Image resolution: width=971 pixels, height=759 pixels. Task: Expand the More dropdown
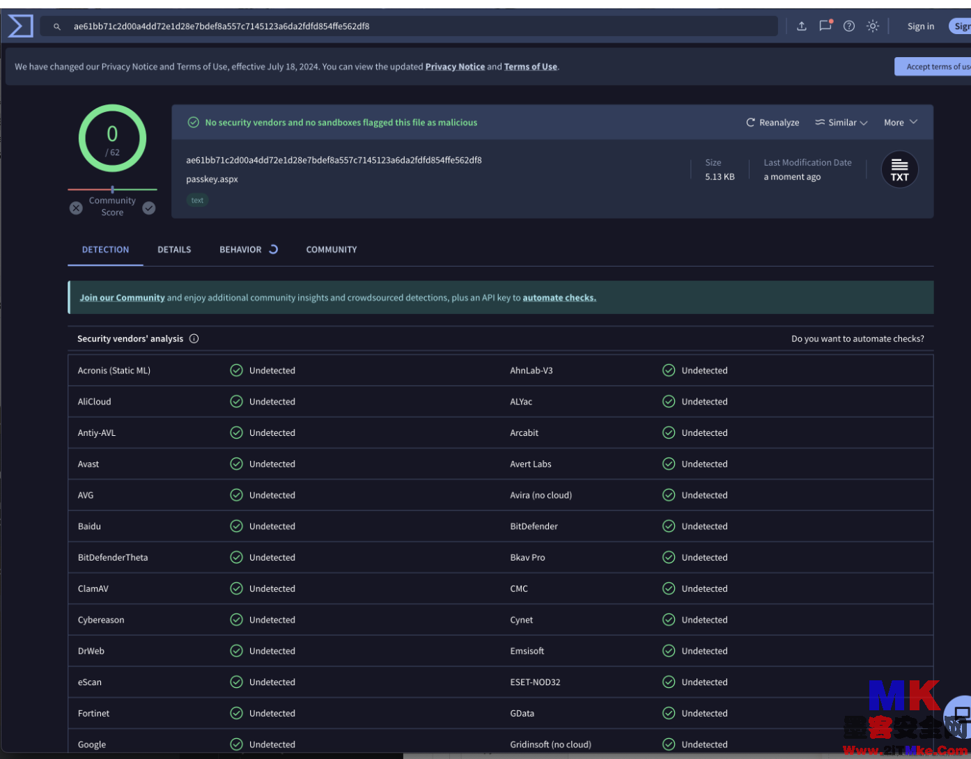[901, 123]
